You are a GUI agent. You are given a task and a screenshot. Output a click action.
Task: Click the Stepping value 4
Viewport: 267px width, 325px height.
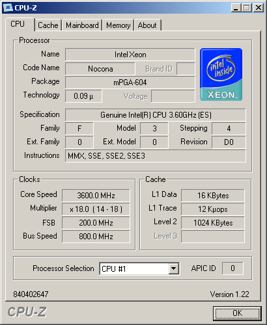tap(229, 129)
